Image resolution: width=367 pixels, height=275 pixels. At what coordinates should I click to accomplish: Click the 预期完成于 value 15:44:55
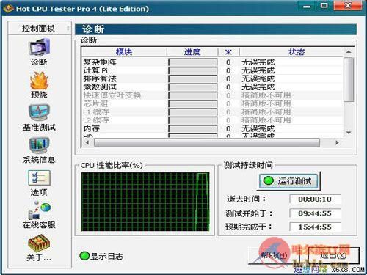click(315, 227)
